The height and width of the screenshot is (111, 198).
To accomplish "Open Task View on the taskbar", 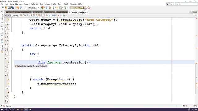I will 14,109.
